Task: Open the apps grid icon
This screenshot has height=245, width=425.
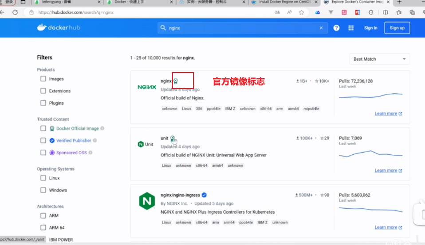Action: [x=351, y=28]
